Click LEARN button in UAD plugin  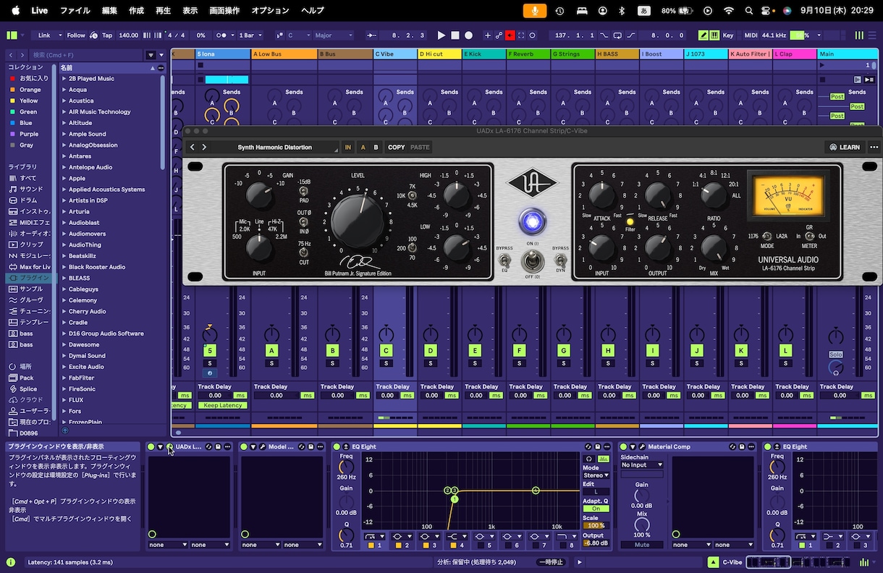click(845, 147)
